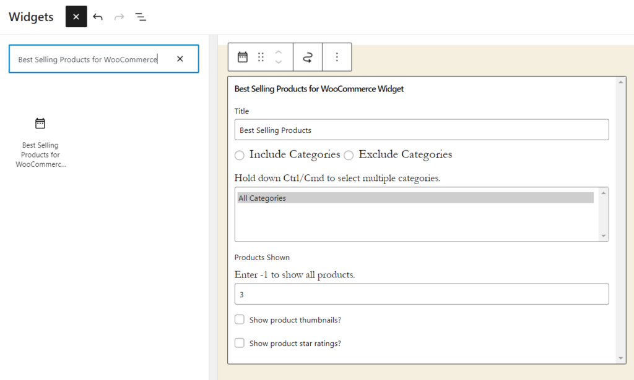Click the 'Hold down Ctrl/Cmd' hint text
Image resolution: width=634 pixels, height=380 pixels.
tap(337, 178)
